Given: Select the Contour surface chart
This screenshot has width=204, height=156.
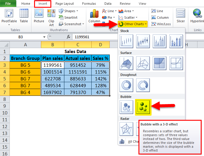Looking at the screenshot, I should pyautogui.click(x=160, y=63).
